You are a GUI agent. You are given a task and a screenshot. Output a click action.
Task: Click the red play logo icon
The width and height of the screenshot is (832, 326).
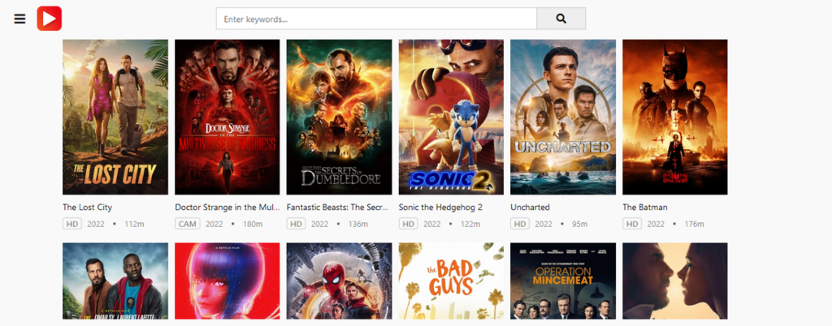pos(50,19)
